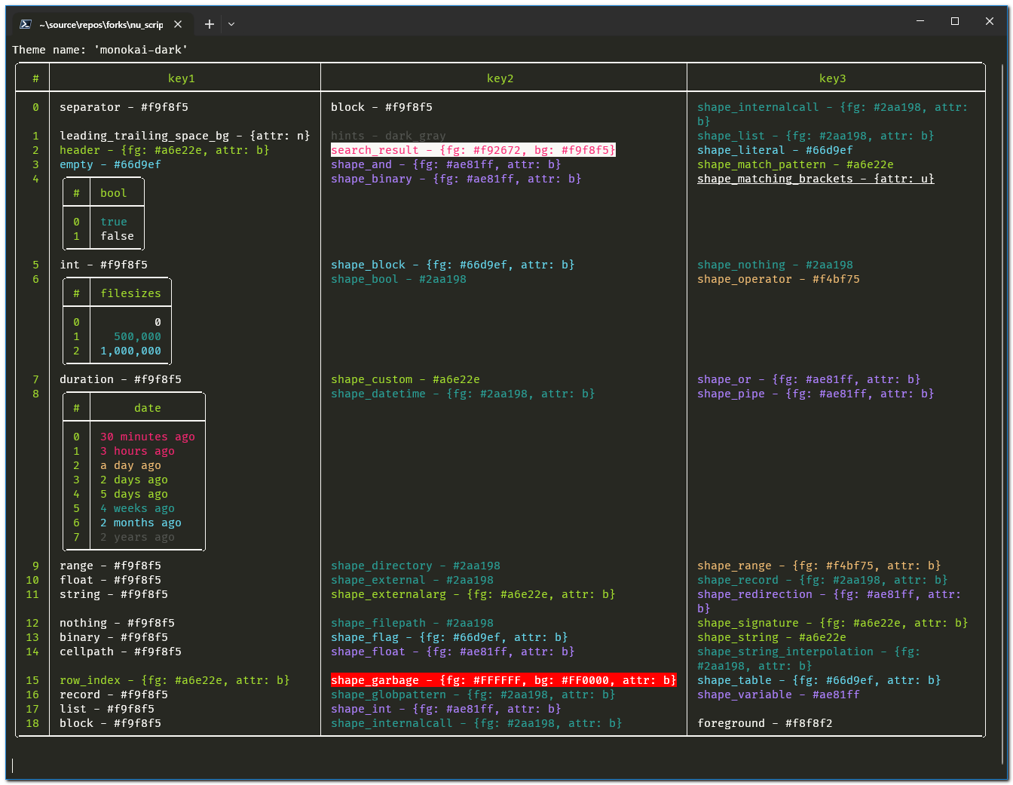Click the 'bool' nested table header
This screenshot has height=785, width=1013.
[x=114, y=193]
